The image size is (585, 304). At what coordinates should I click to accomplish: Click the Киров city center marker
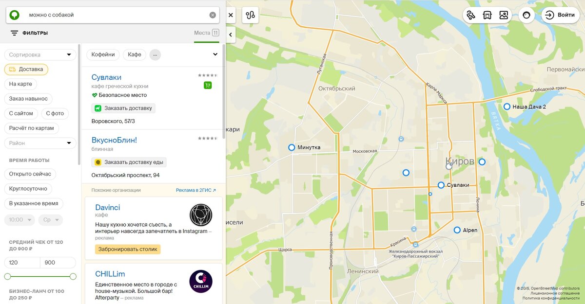pos(449,166)
